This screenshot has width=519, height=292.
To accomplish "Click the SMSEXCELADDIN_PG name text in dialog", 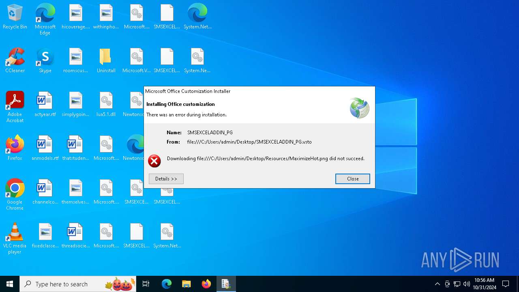I will pos(210,133).
